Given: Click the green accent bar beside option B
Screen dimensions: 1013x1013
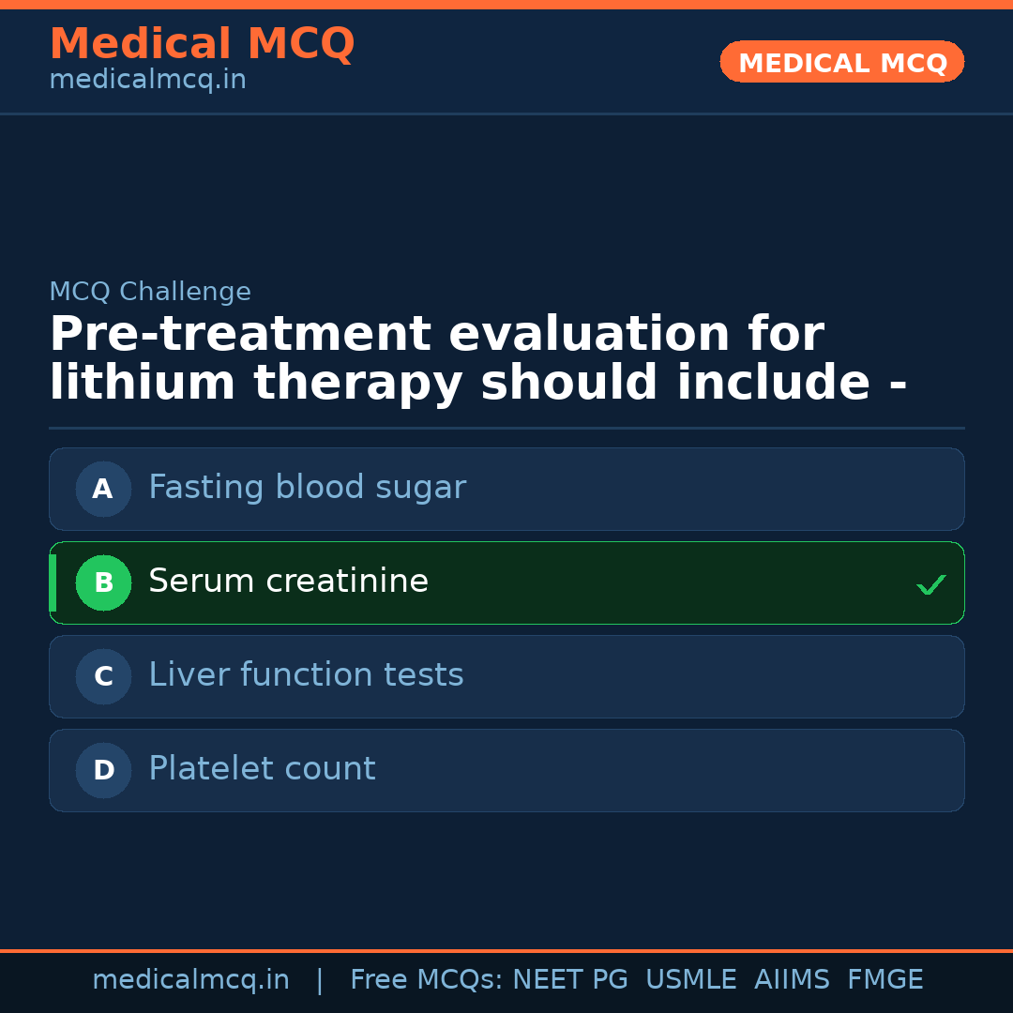Looking at the screenshot, I should pyautogui.click(x=53, y=582).
